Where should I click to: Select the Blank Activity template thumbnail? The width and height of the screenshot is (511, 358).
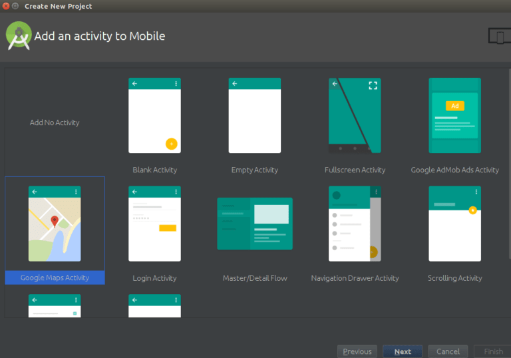click(154, 115)
